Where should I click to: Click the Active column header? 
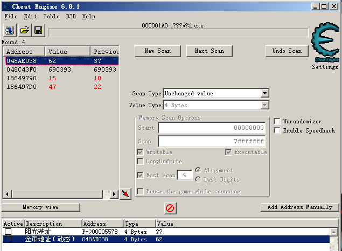[x=13, y=224]
